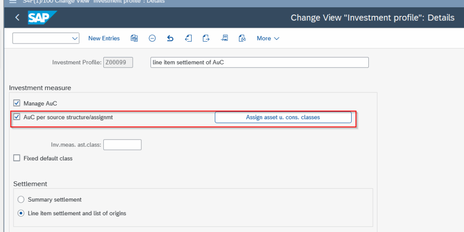Expand the More menu

pyautogui.click(x=268, y=39)
